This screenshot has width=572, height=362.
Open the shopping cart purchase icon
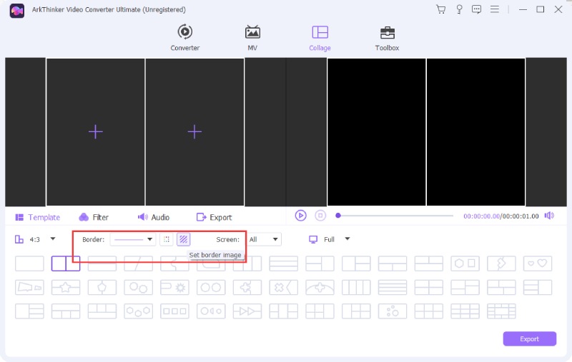click(441, 9)
